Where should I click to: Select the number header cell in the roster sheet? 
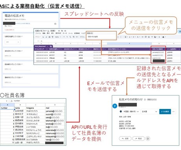(7, 108)
